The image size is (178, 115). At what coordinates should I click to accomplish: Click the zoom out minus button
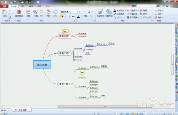[146, 114]
